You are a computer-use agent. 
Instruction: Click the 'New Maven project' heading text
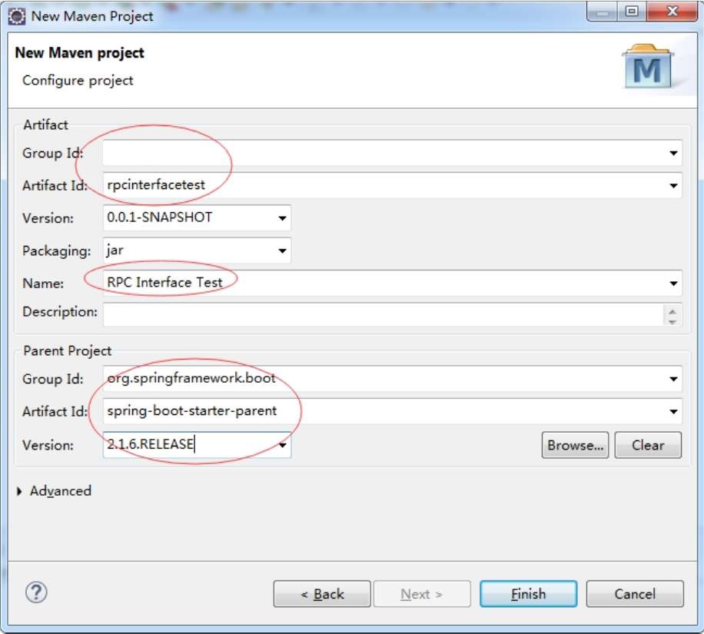tap(79, 53)
